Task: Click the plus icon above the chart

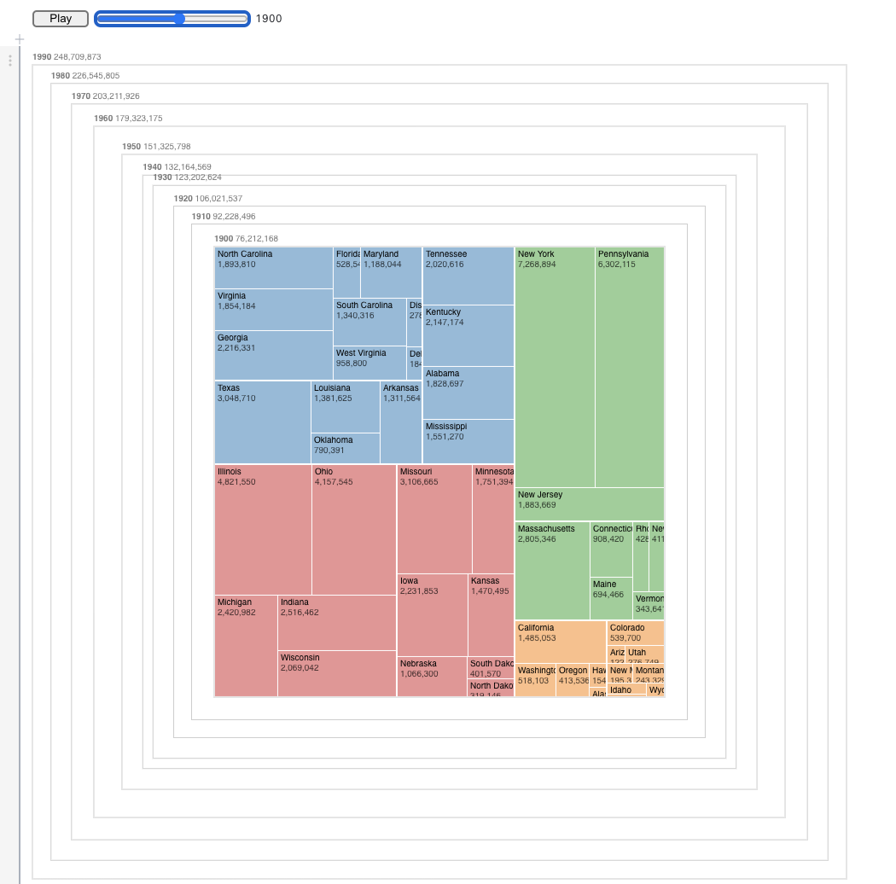Action: 18,38
